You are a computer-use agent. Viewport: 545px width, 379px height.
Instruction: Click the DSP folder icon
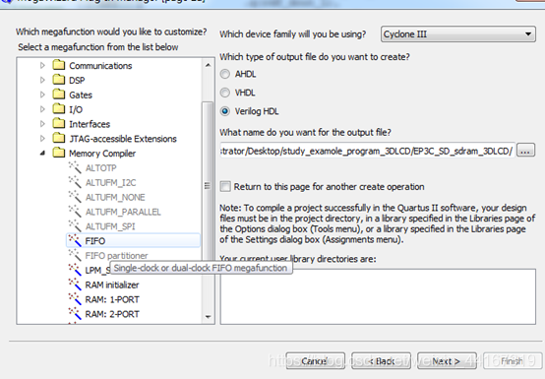pyautogui.click(x=59, y=80)
